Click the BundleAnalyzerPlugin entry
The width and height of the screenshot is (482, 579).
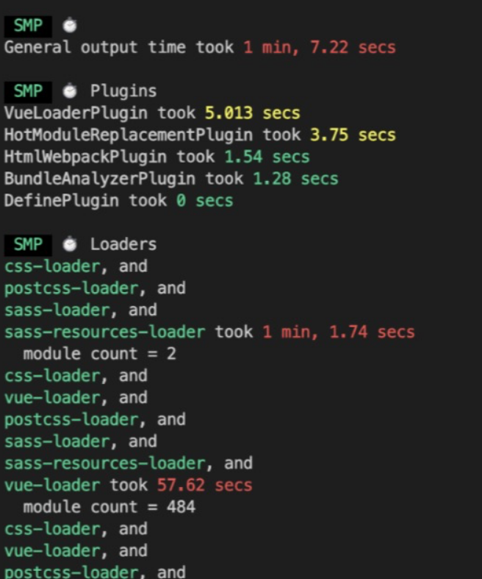(x=99, y=179)
